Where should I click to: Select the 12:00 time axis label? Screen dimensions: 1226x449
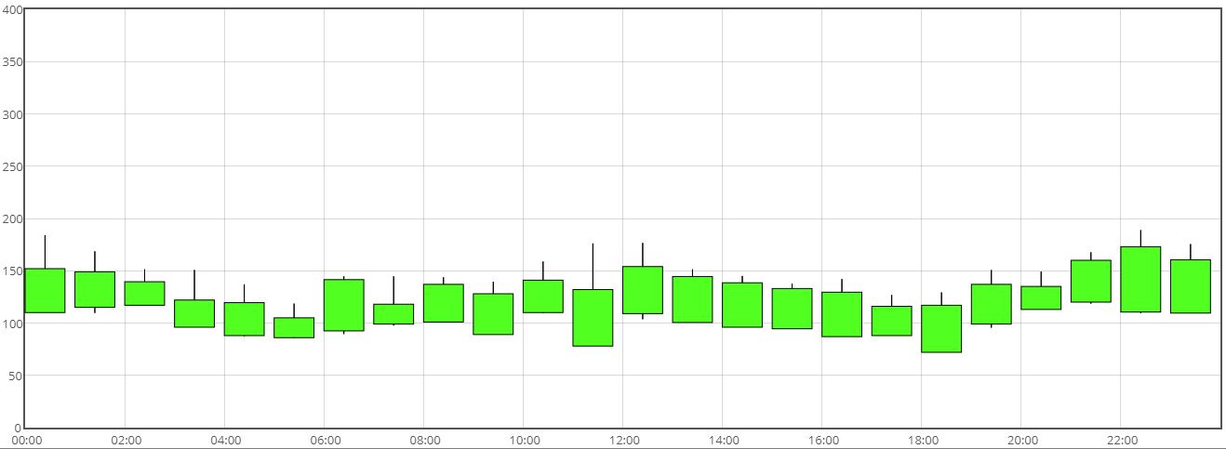tap(623, 440)
